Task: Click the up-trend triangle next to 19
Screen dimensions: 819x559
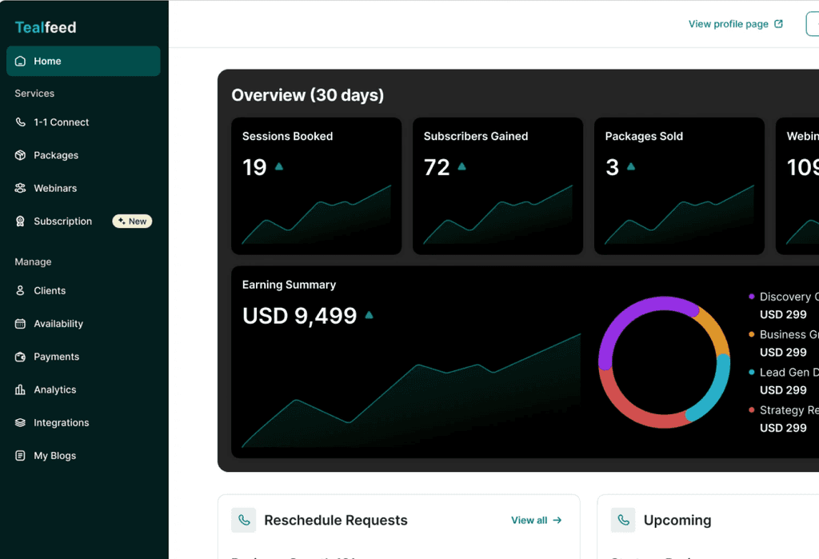Action: 279,166
